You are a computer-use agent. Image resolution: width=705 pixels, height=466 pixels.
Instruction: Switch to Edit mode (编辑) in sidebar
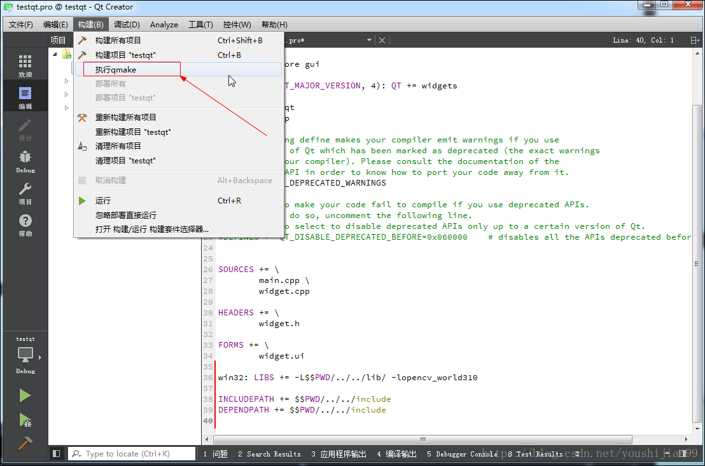pyautogui.click(x=25, y=97)
